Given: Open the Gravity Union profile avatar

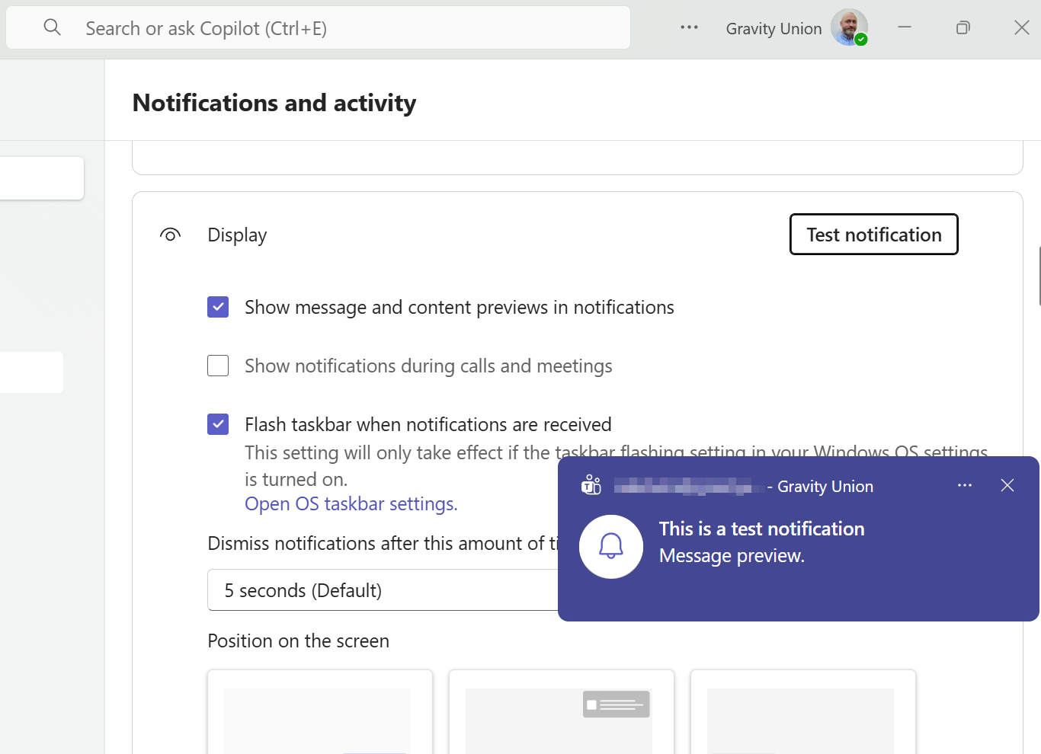Looking at the screenshot, I should 849,27.
